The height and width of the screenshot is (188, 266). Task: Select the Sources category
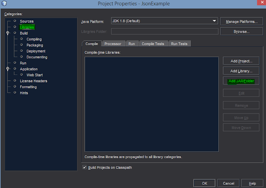click(x=27, y=21)
